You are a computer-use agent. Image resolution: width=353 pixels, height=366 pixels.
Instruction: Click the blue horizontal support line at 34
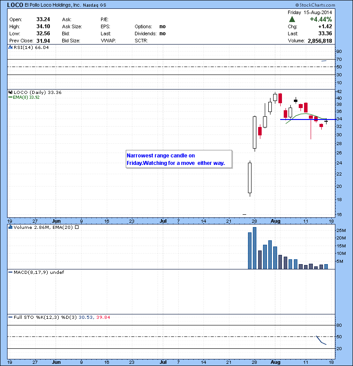click(x=308, y=120)
